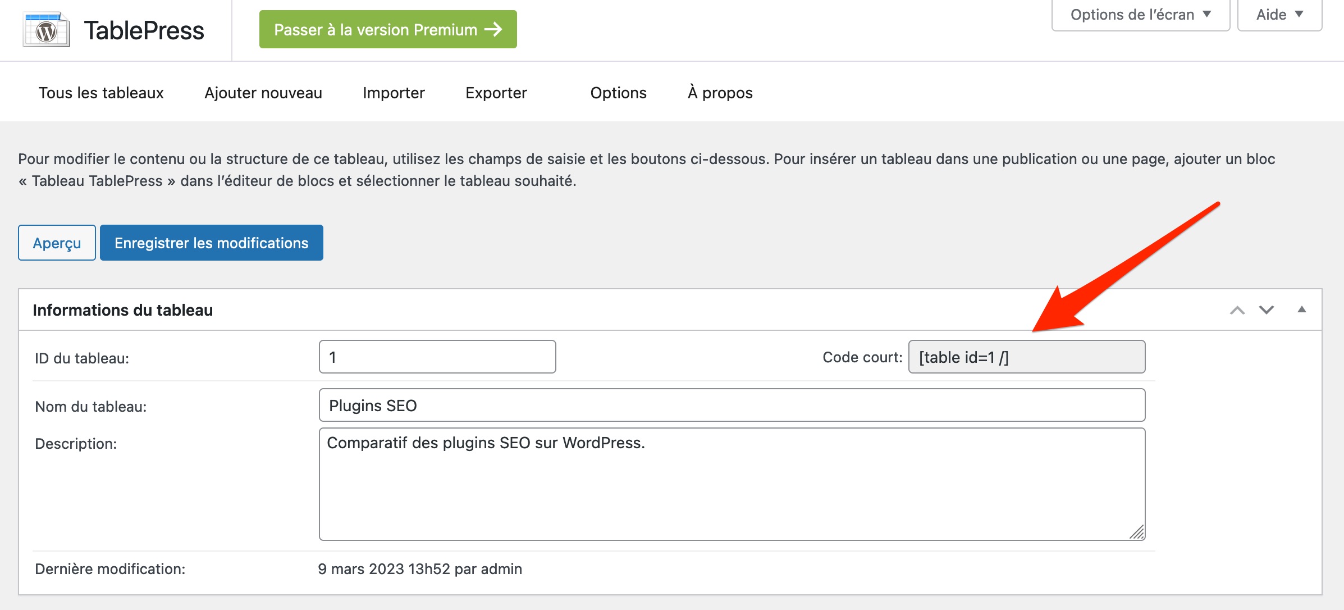The image size is (1344, 610).
Task: Click the arrow inside the Premium button
Action: (493, 29)
